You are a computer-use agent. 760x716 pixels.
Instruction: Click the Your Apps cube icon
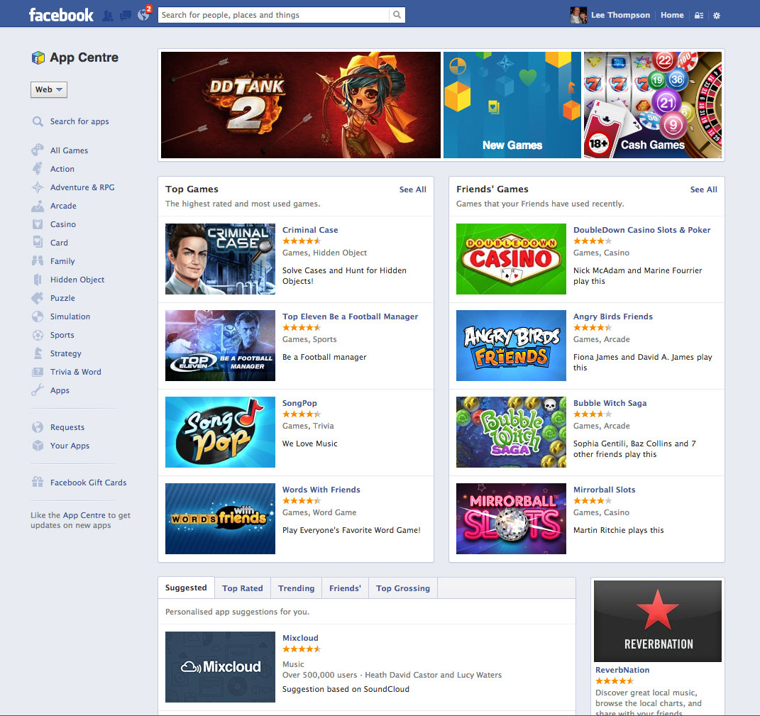tap(38, 446)
